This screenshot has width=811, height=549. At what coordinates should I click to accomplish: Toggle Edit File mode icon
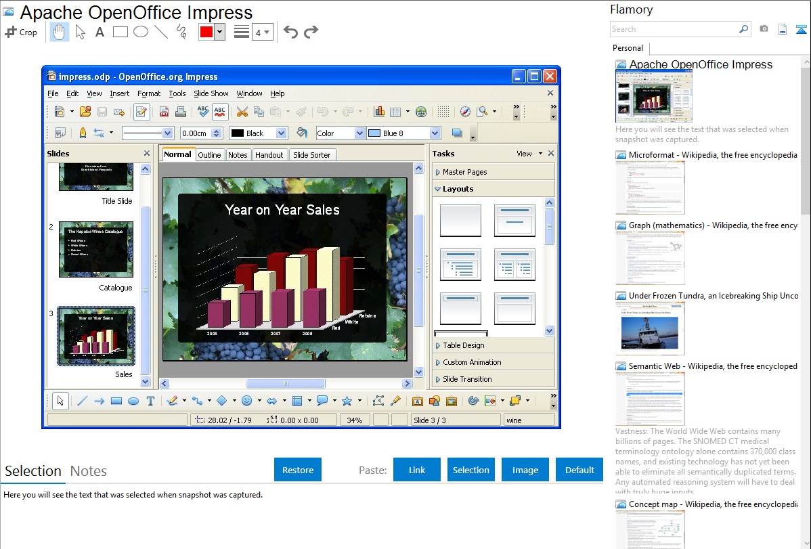point(141,111)
